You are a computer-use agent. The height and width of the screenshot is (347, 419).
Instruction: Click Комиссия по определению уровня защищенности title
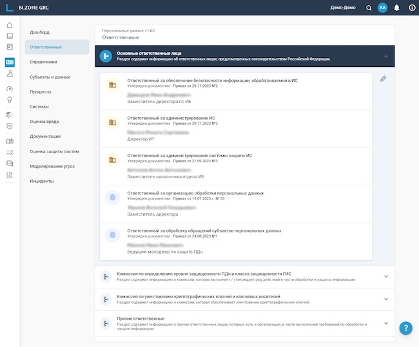point(204,274)
